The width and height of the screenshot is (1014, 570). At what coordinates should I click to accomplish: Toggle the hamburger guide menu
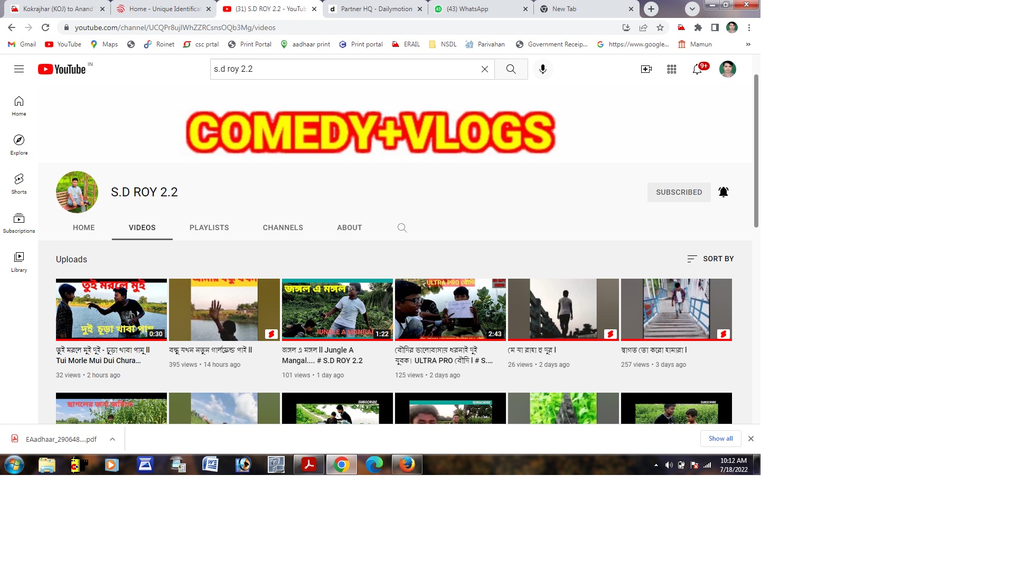[x=19, y=69]
